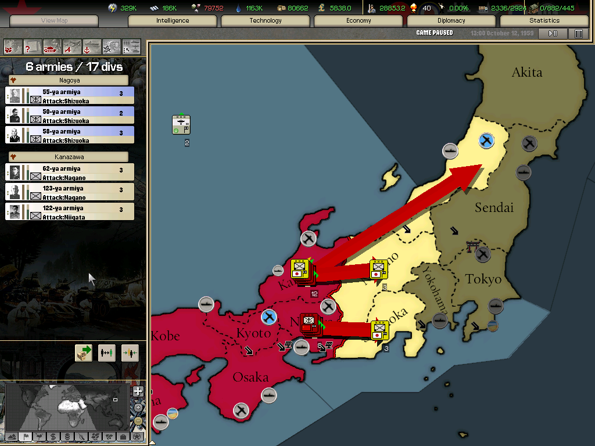Switch to terrain map mode button
Image resolution: width=595 pixels, height=446 pixels.
11,436
